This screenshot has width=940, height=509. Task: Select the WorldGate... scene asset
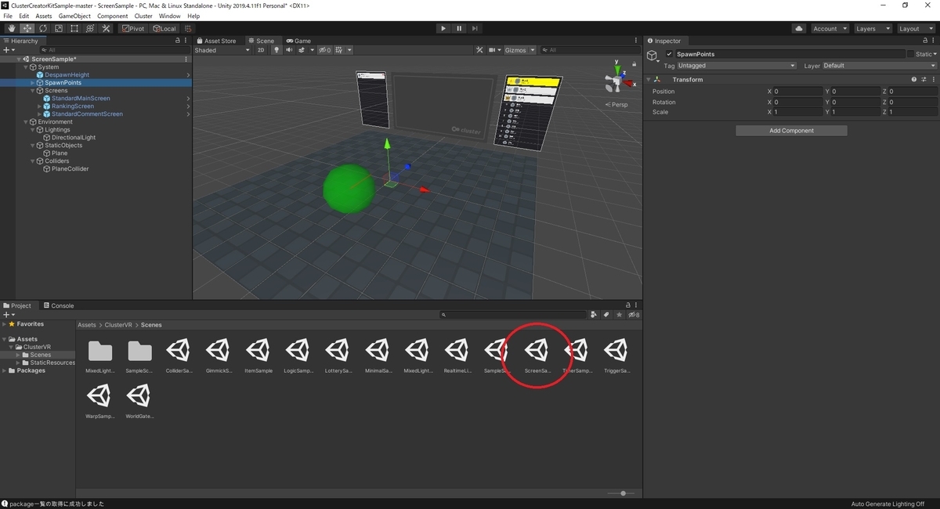140,401
